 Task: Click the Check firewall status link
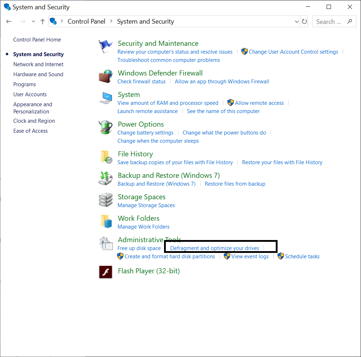[x=141, y=81]
